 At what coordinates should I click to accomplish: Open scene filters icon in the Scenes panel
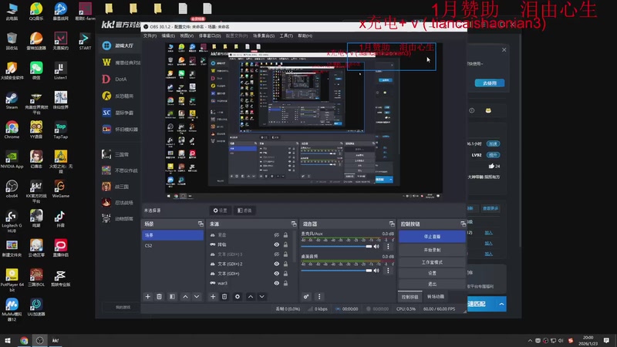point(172,297)
